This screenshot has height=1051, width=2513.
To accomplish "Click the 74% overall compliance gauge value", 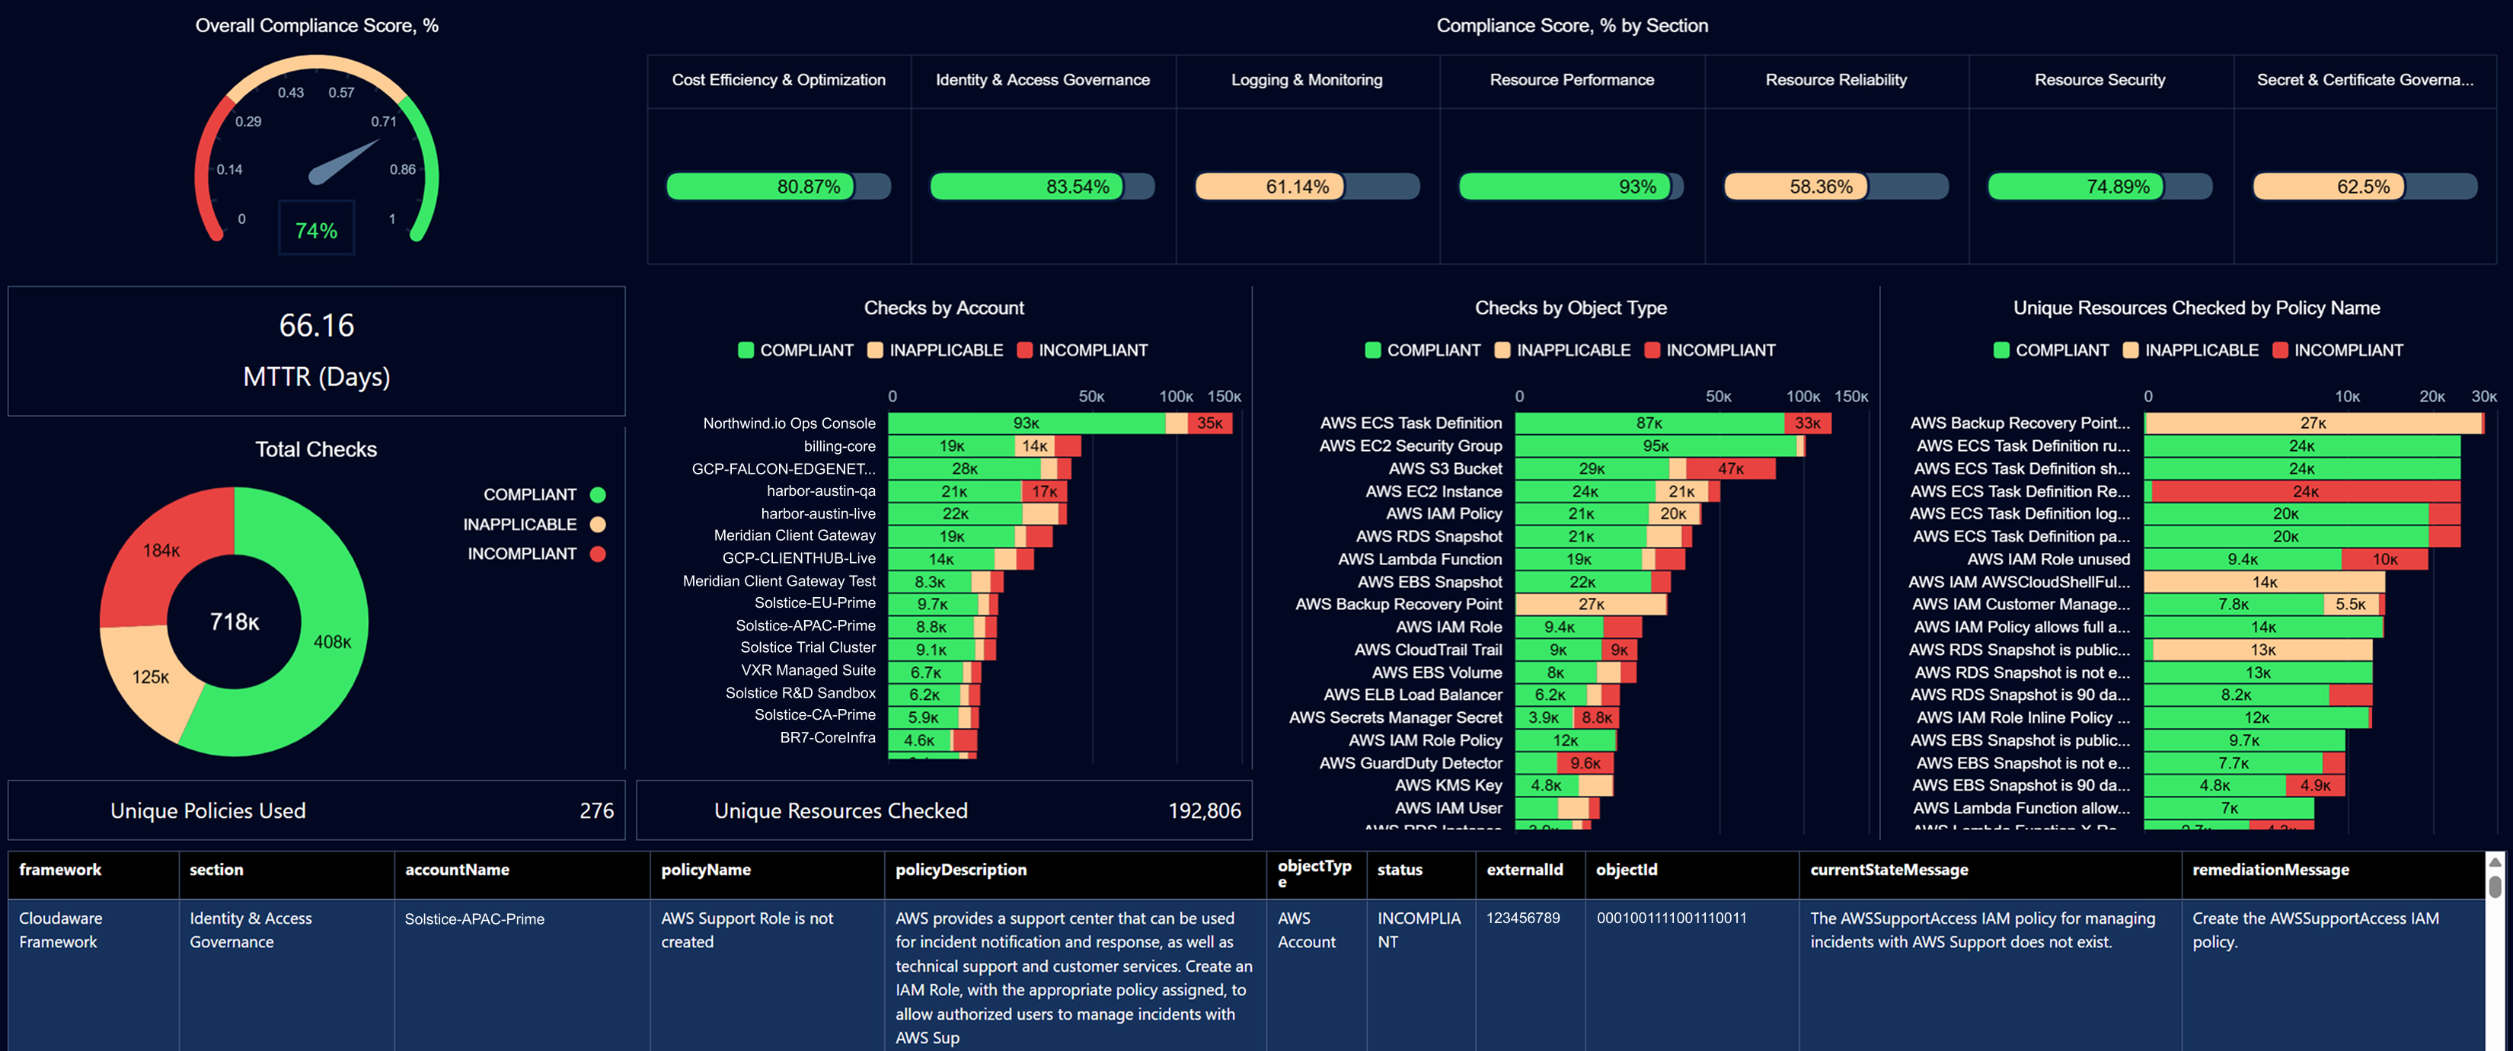I will pos(316,230).
